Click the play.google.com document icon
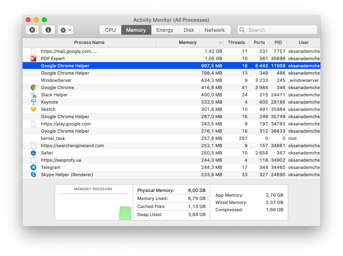This screenshot has width=343, height=256. coord(33,124)
